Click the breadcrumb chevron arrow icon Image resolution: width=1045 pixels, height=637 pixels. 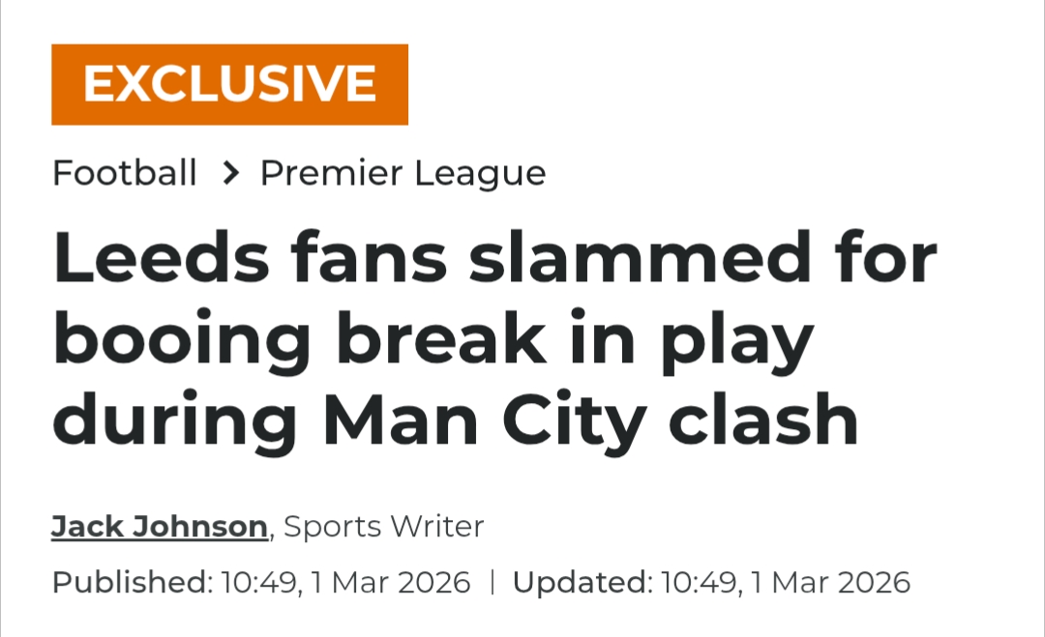point(229,174)
